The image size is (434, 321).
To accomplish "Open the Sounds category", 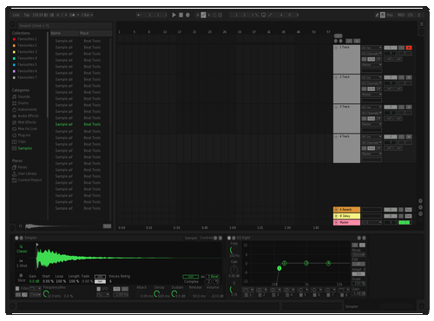I will tap(21, 96).
